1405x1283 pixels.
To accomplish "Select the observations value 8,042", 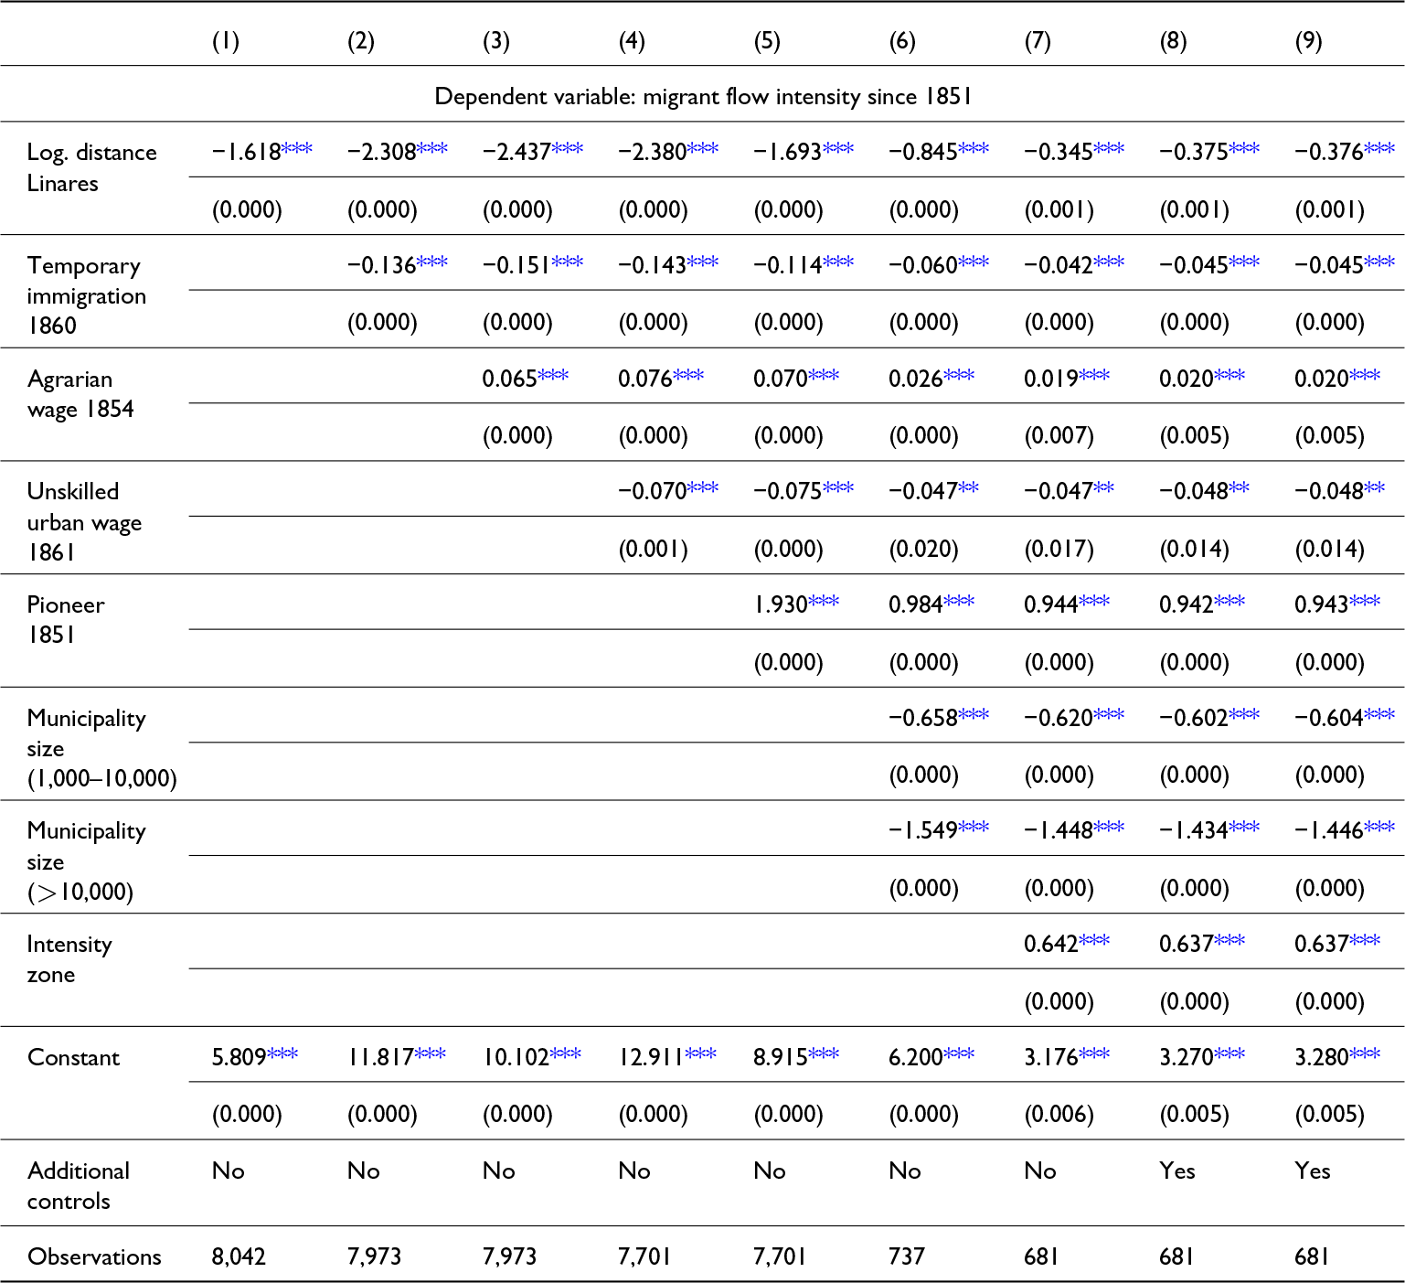I will pyautogui.click(x=239, y=1256).
